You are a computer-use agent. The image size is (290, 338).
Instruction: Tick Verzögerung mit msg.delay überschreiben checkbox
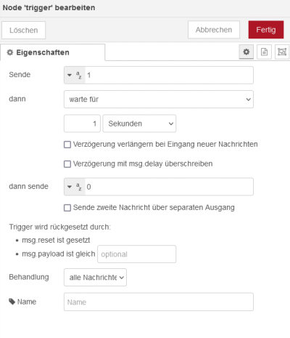(x=67, y=164)
